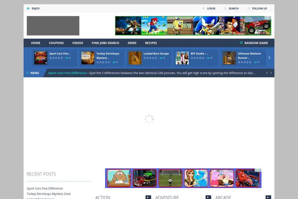Click the gray site logo placeholder
The height and width of the screenshot is (199, 298).
coord(53,26)
